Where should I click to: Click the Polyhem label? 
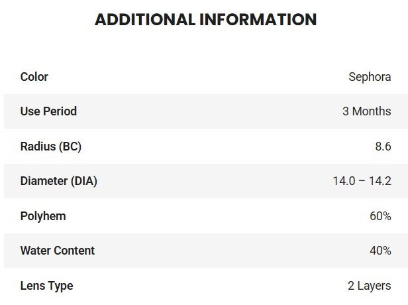(x=43, y=216)
